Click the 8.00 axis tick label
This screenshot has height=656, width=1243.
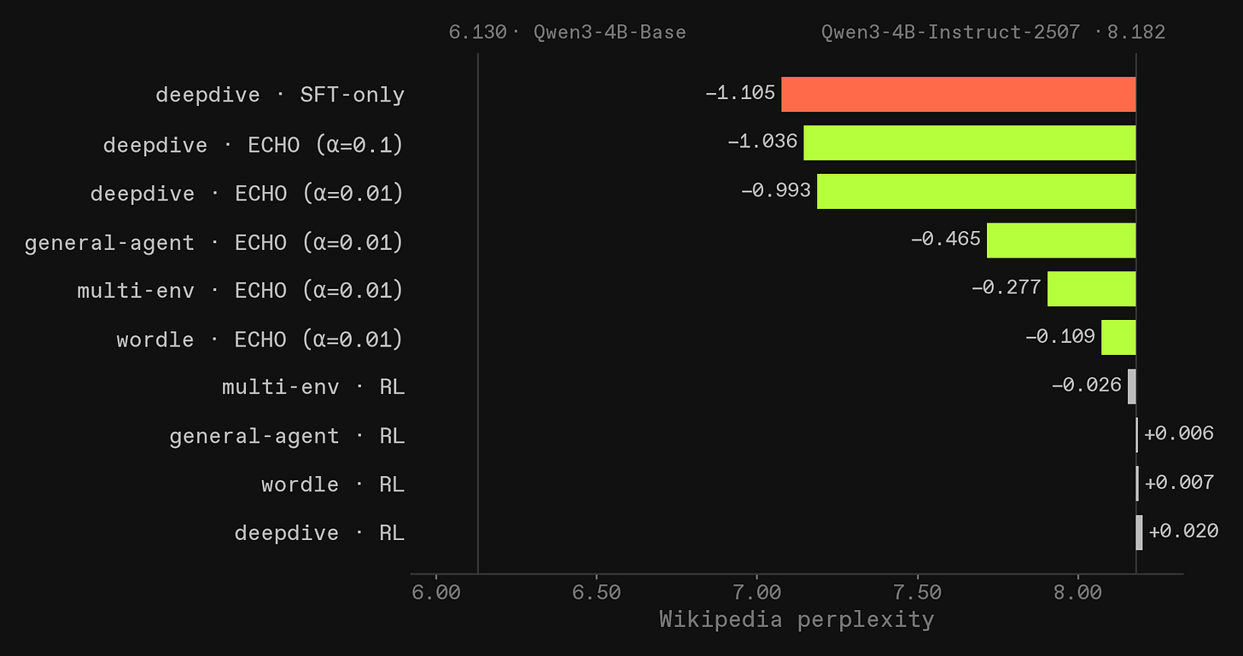pos(1077,592)
